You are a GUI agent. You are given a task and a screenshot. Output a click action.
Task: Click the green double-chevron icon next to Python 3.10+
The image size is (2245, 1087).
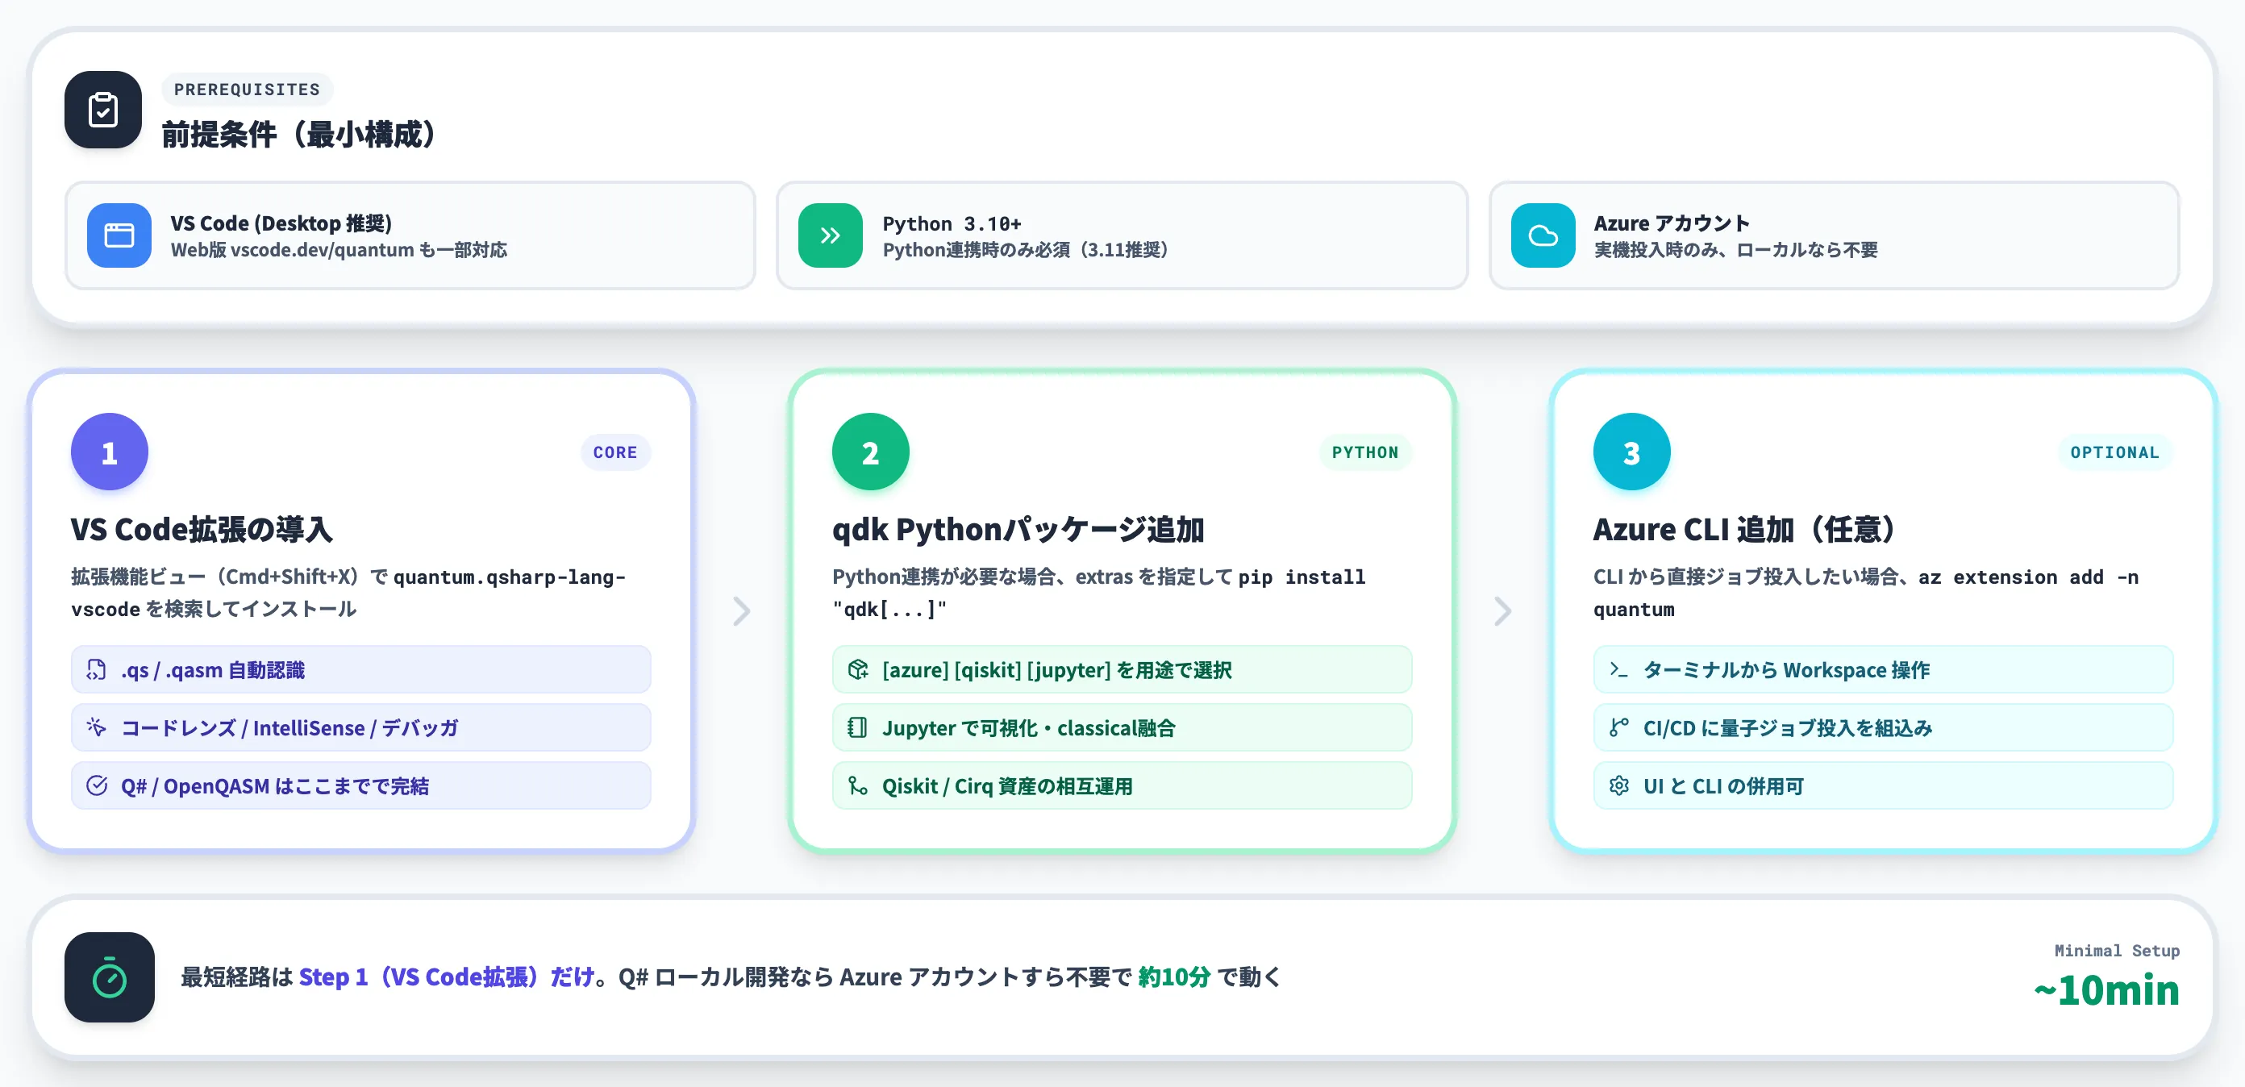(x=831, y=235)
